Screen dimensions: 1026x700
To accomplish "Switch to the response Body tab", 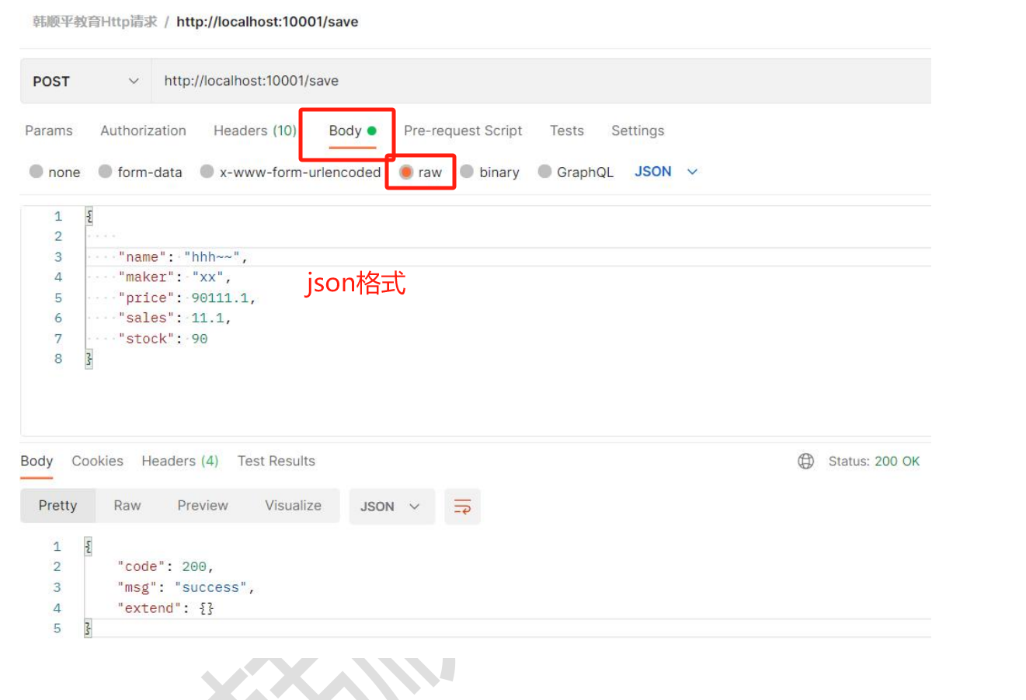I will coord(37,461).
